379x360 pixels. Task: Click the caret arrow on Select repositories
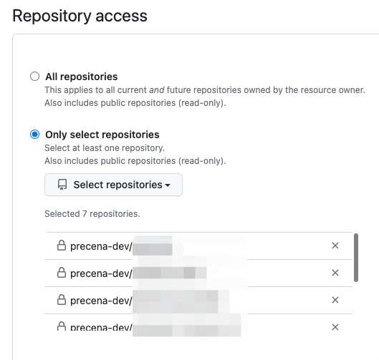click(x=168, y=185)
